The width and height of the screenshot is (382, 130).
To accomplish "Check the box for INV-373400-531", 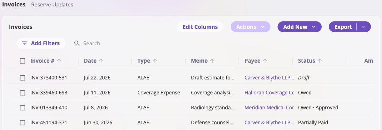I will (x=22, y=78).
